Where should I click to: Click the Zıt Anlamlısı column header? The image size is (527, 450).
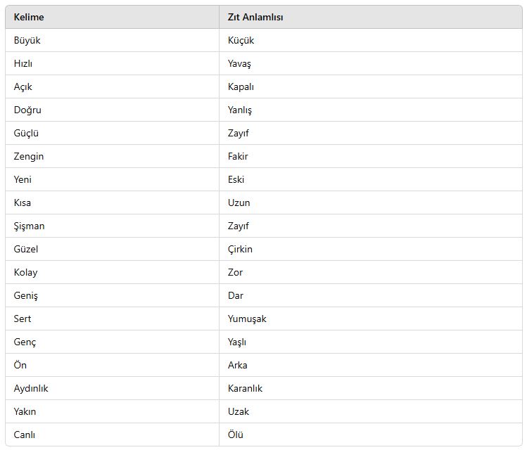pyautogui.click(x=370, y=17)
